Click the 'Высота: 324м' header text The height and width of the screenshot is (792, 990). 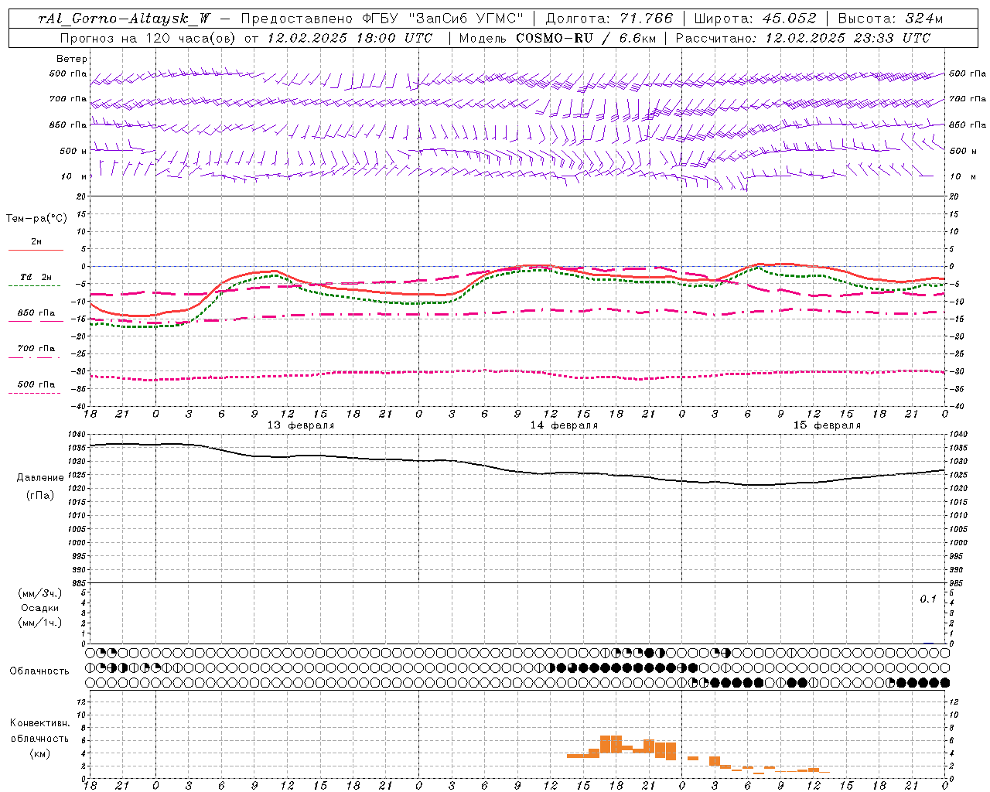[x=890, y=19]
